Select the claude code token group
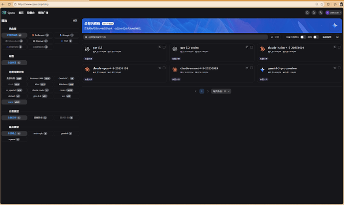 tap(40, 90)
